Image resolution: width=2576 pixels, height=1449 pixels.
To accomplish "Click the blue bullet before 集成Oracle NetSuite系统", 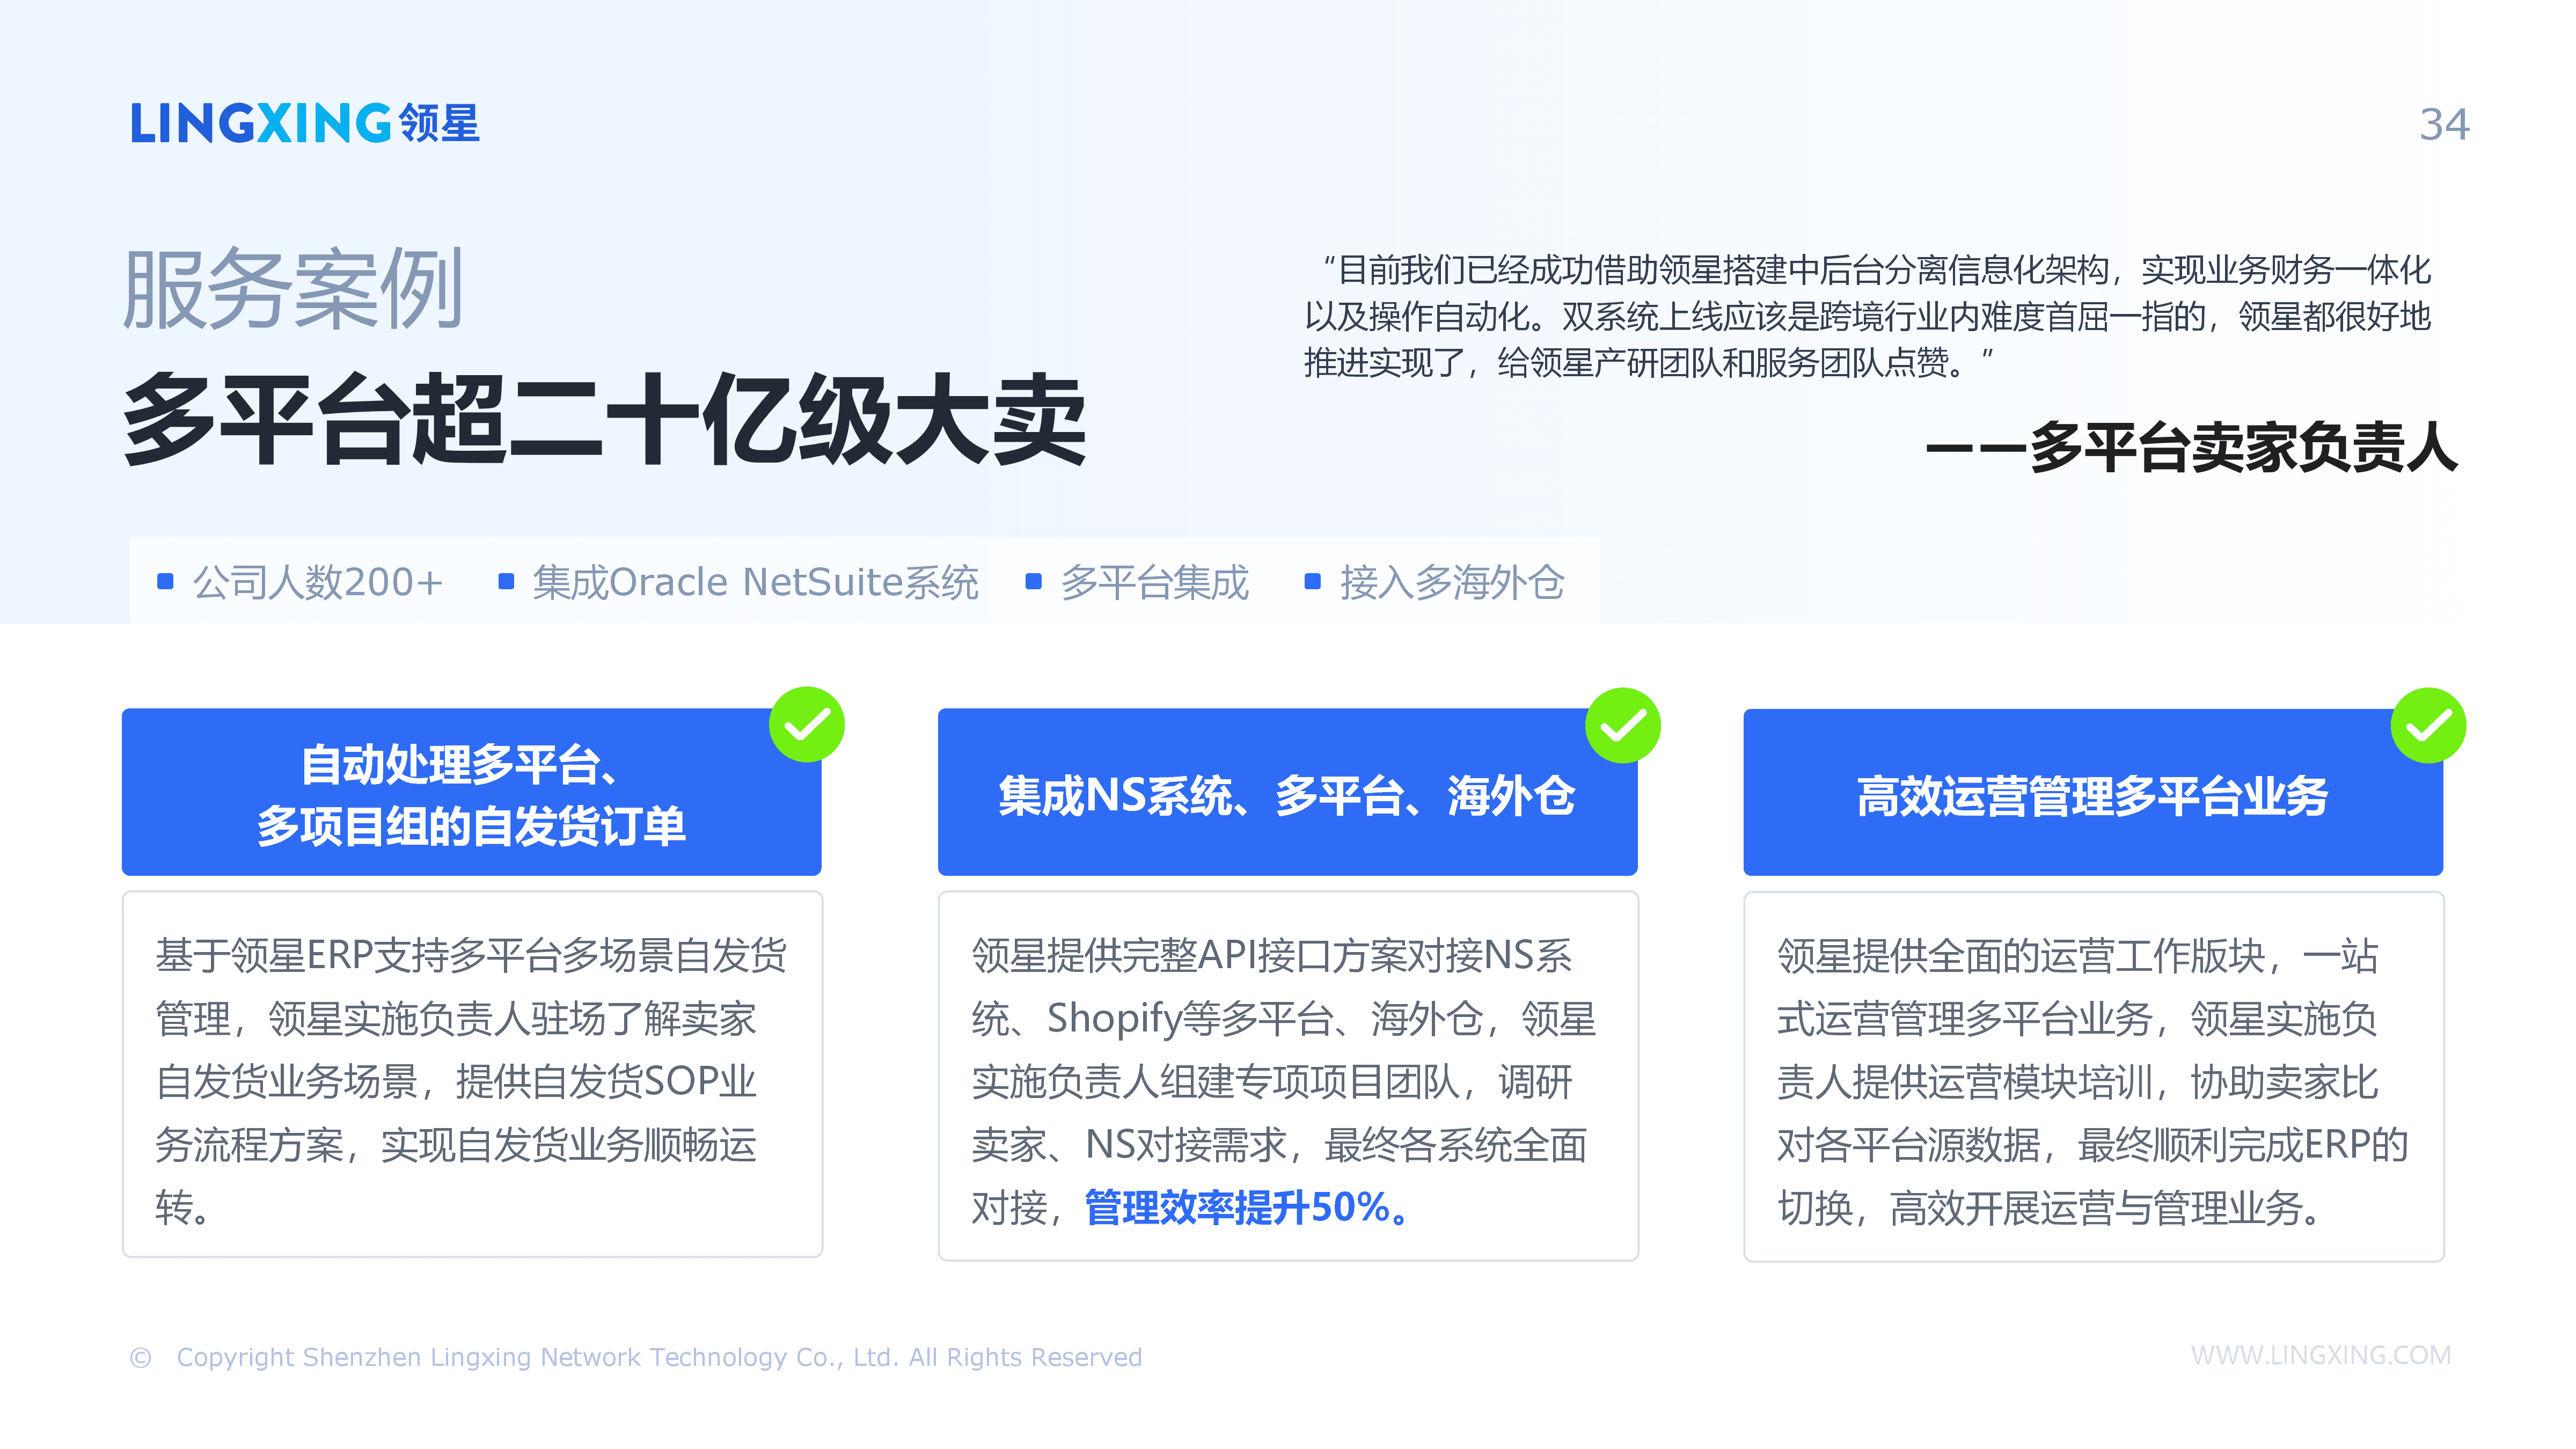I will [x=506, y=582].
